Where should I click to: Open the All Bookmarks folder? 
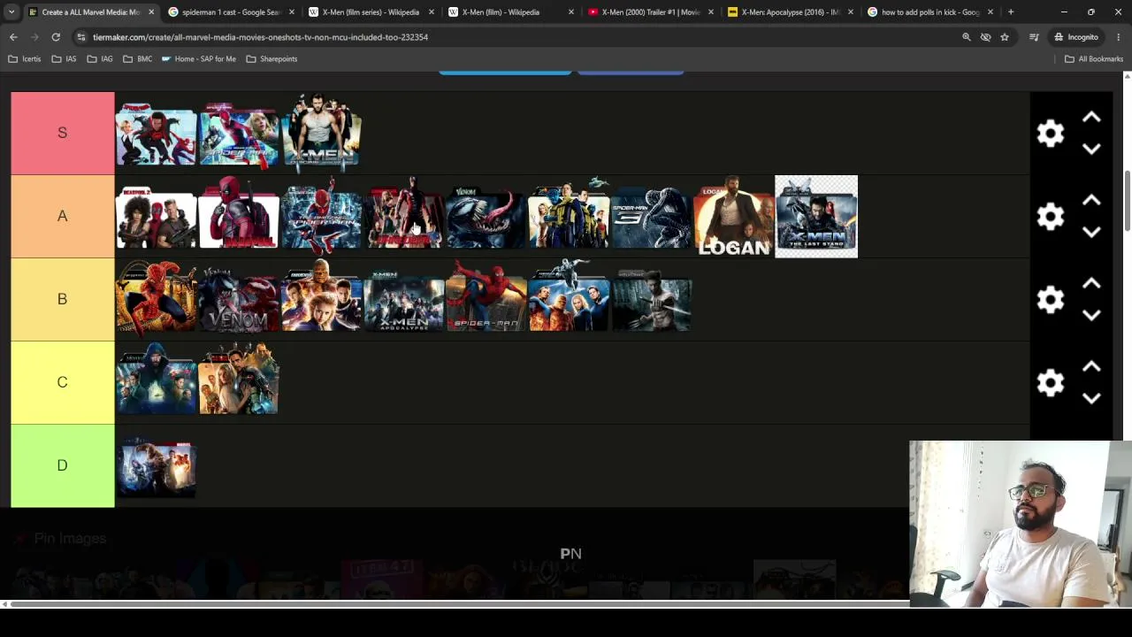click(x=1094, y=59)
